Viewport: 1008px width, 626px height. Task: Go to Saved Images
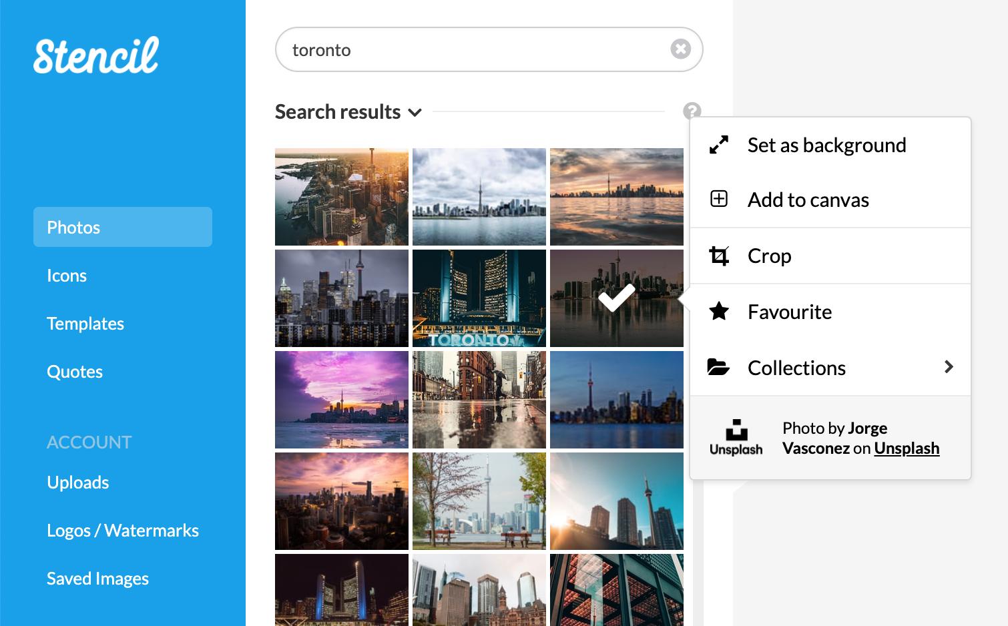click(x=97, y=578)
